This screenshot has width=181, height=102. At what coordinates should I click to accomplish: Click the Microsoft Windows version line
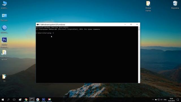point(52,27)
